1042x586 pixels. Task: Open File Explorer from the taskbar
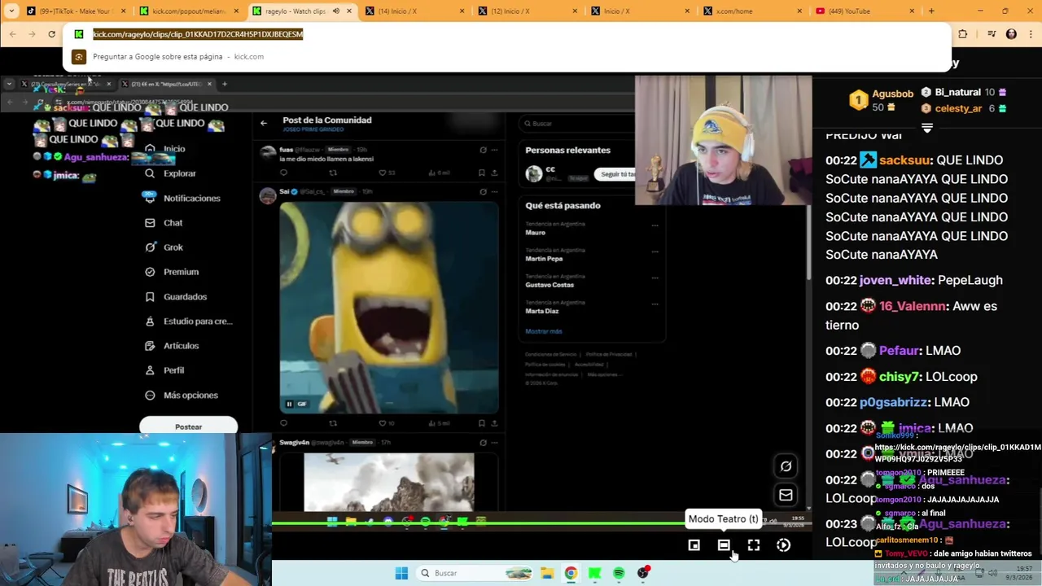point(547,573)
